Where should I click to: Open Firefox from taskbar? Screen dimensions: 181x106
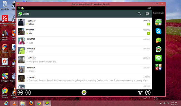tap(31, 103)
